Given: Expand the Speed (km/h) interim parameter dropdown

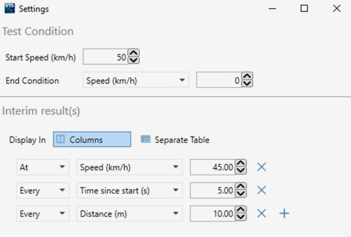Looking at the screenshot, I should coord(129,167).
